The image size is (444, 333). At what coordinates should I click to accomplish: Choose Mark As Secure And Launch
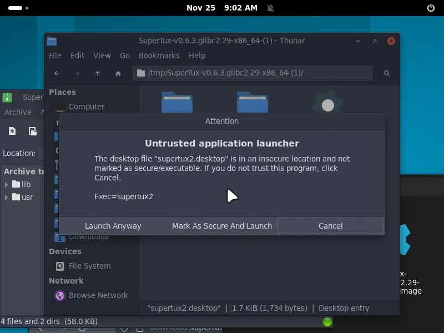[221, 226]
